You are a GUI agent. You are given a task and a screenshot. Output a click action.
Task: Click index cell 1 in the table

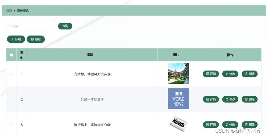tap(22, 74)
